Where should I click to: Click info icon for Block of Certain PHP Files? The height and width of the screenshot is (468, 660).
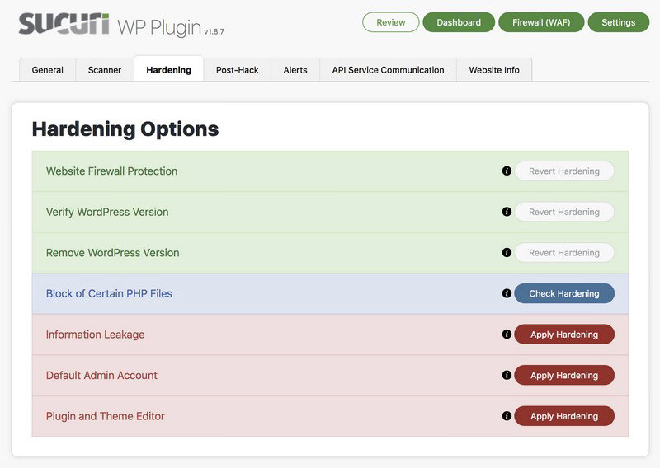507,293
